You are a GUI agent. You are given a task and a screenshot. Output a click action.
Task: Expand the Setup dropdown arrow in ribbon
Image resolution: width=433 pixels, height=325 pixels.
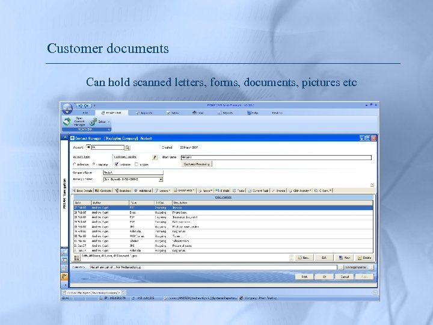(x=109, y=122)
